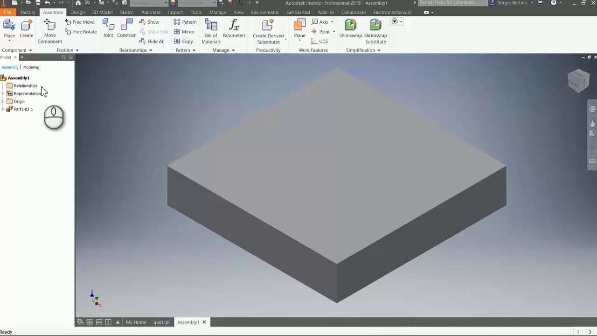Click Hide All relationships
Viewport: 597px width, 336px height.
152,42
